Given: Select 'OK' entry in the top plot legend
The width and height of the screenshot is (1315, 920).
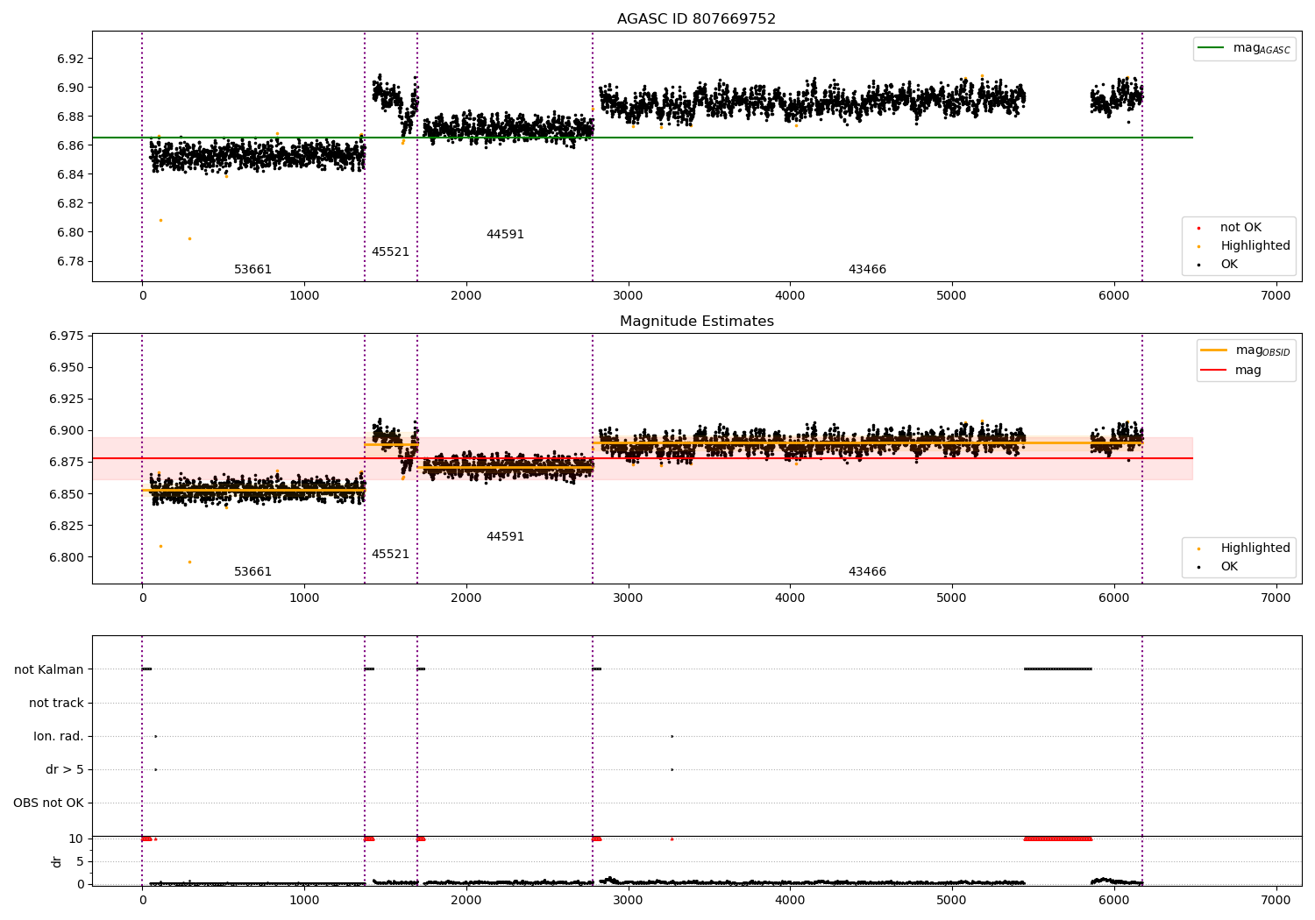Looking at the screenshot, I should click(x=1229, y=265).
